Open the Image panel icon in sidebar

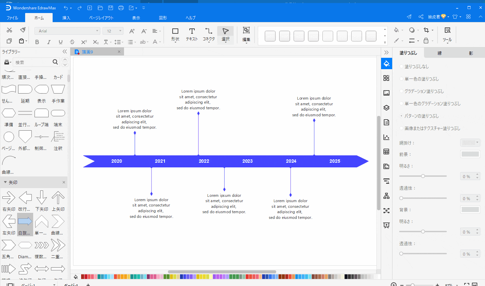(386, 93)
